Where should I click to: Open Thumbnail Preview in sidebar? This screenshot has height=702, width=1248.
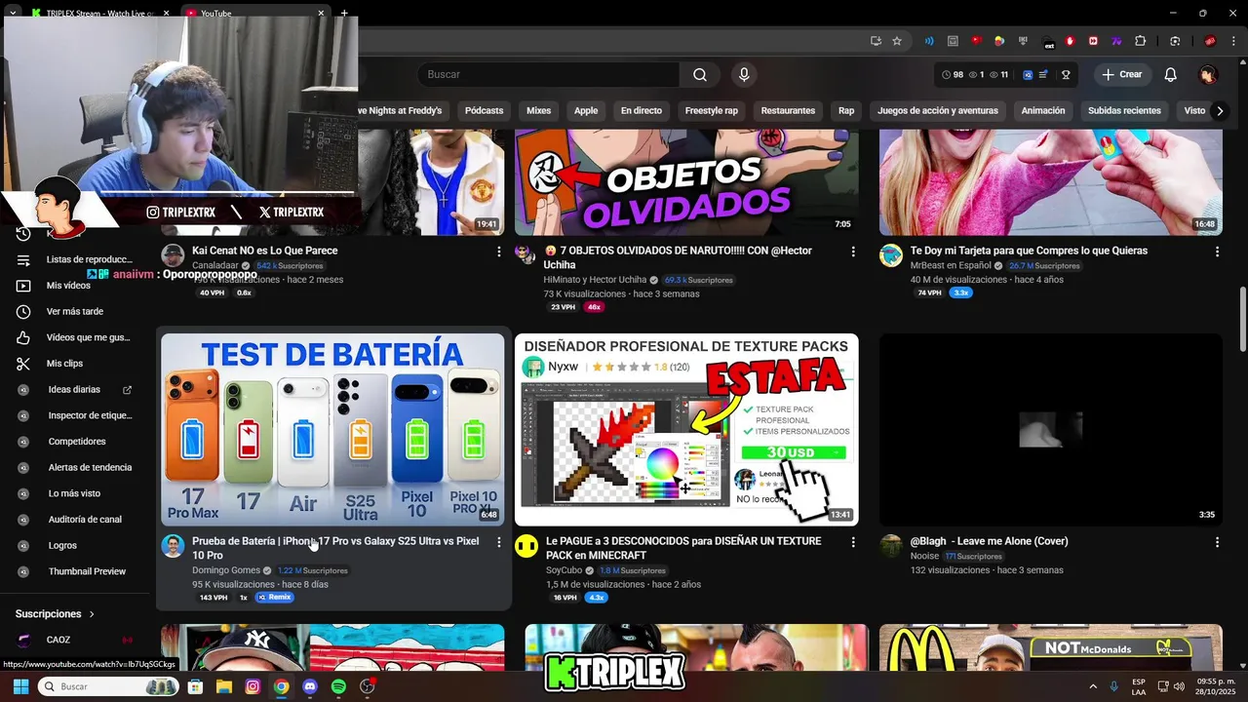[x=87, y=571]
